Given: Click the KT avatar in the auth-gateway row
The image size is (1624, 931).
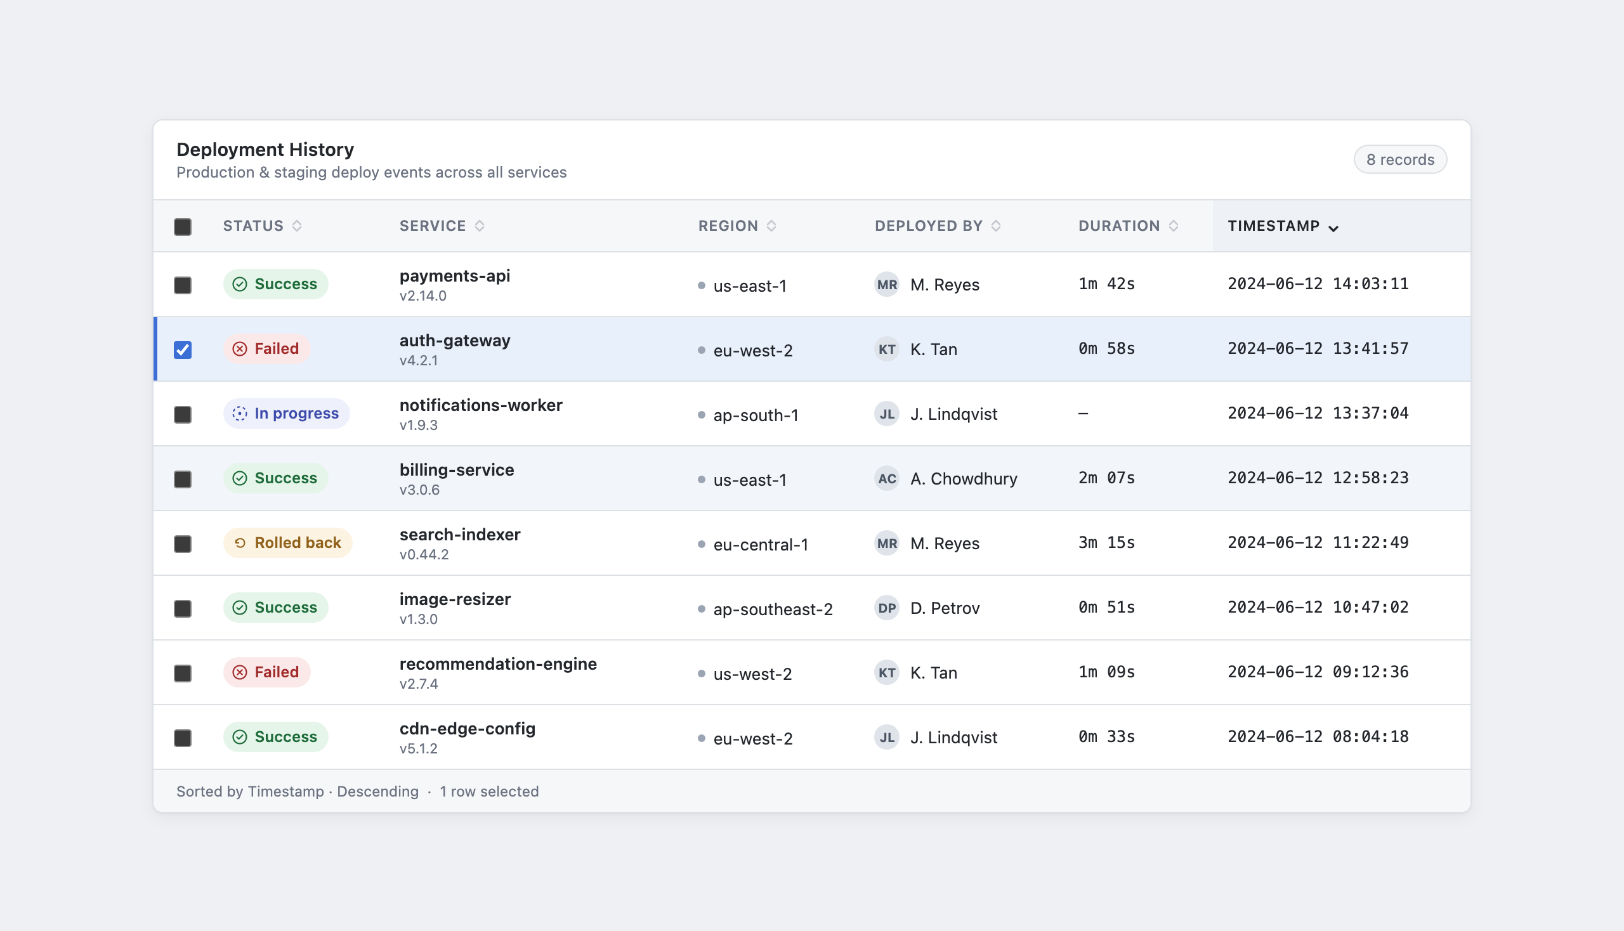Looking at the screenshot, I should 886,349.
